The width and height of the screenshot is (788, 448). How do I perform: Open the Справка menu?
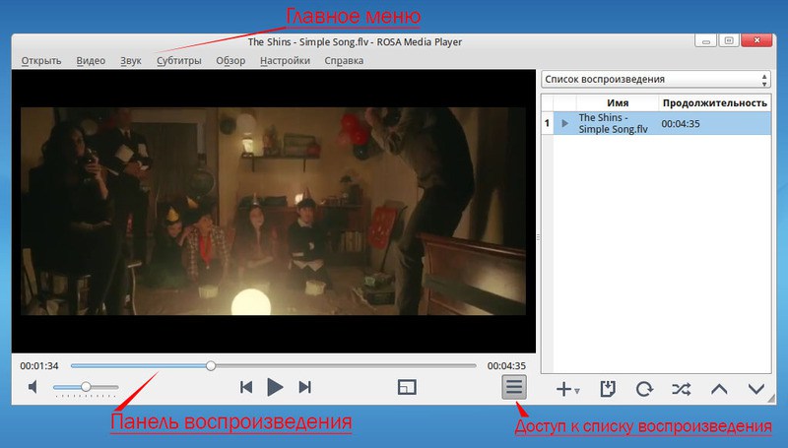[x=344, y=61]
